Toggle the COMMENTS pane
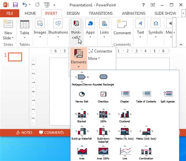This screenshot has width=186, height=161. click(51, 133)
